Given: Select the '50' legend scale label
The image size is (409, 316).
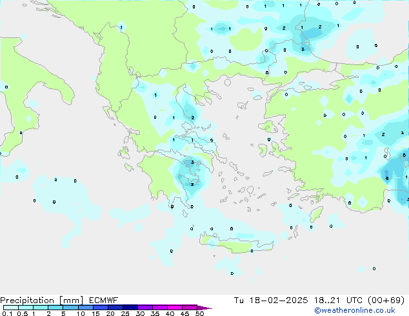Looking at the screenshot, I should (199, 313).
